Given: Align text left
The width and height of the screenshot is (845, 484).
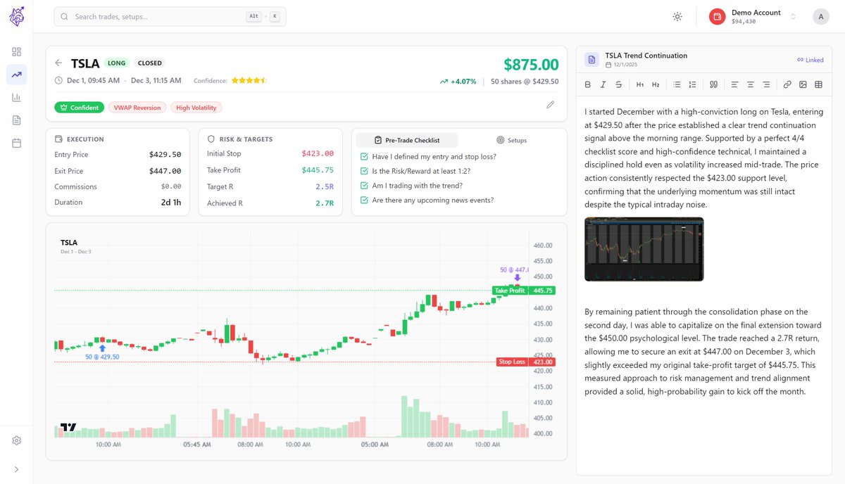Looking at the screenshot, I should (734, 84).
